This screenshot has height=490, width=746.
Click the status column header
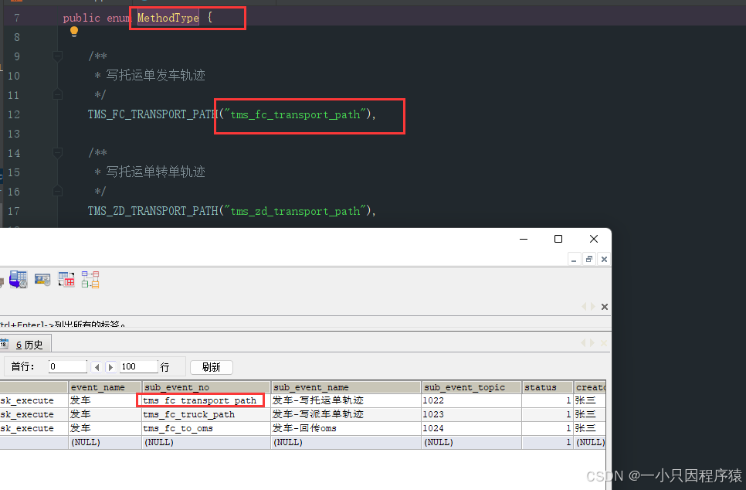pyautogui.click(x=548, y=387)
